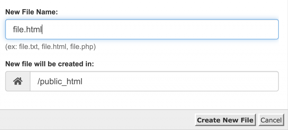Image resolution: width=288 pixels, height=130 pixels.
Task: Select the house icon beside the path
Action: [x=18, y=82]
